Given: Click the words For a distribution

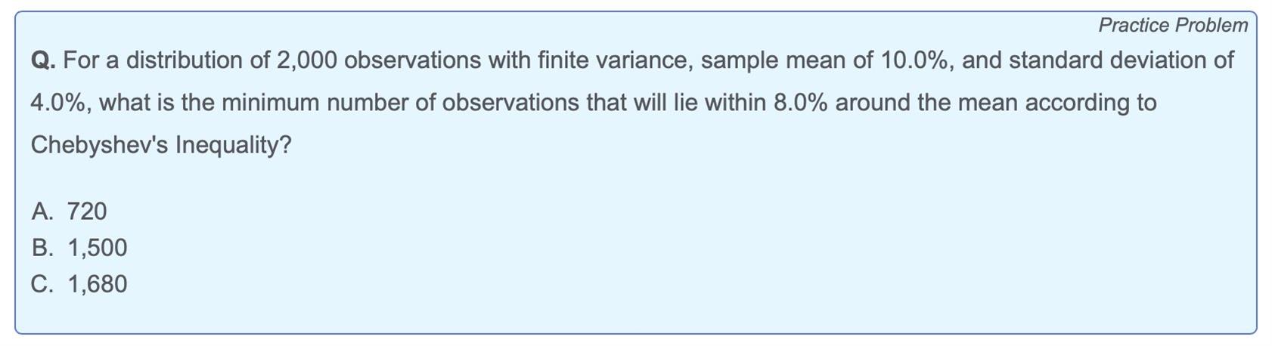Looking at the screenshot, I should [156, 60].
